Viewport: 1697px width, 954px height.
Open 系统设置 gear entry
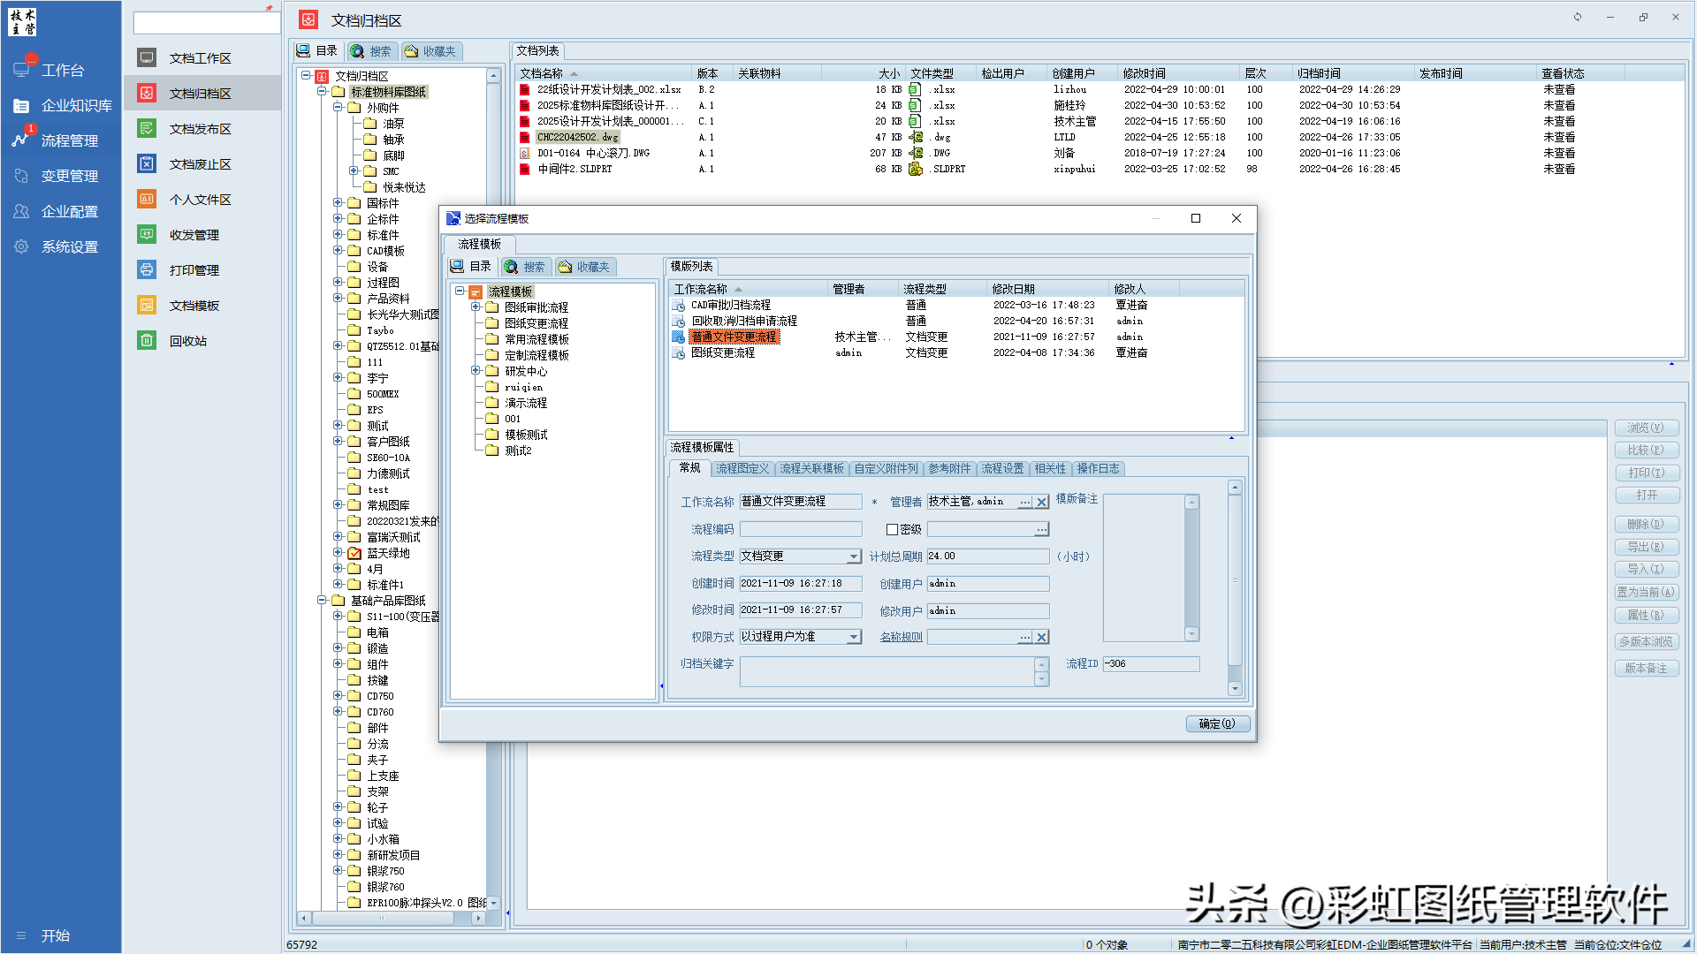click(x=55, y=246)
